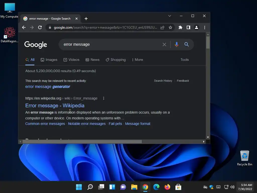Screen dimensions: 257x193
Task: Open Teams Chat on the taskbar
Action: [x=123, y=187]
